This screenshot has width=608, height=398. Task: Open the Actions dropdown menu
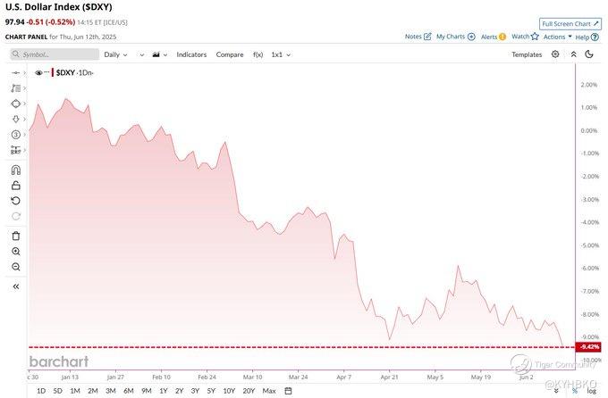pyautogui.click(x=558, y=37)
